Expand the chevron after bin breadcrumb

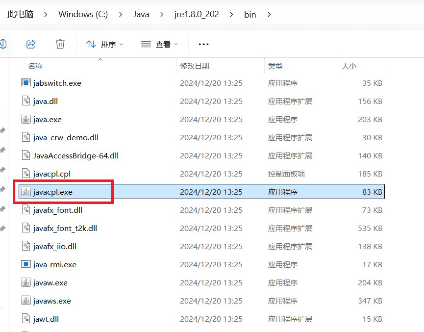pos(269,14)
